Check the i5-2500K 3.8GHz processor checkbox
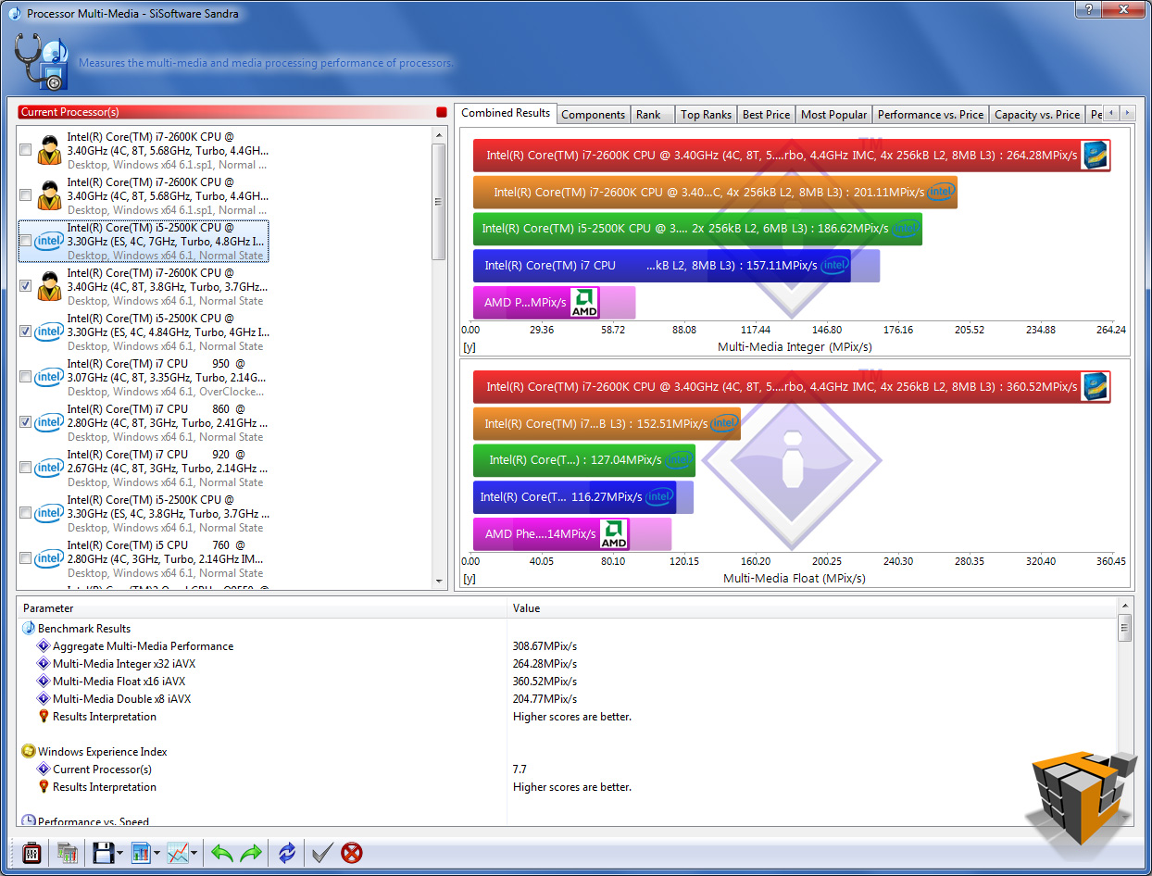This screenshot has height=876, width=1152. pyautogui.click(x=26, y=513)
